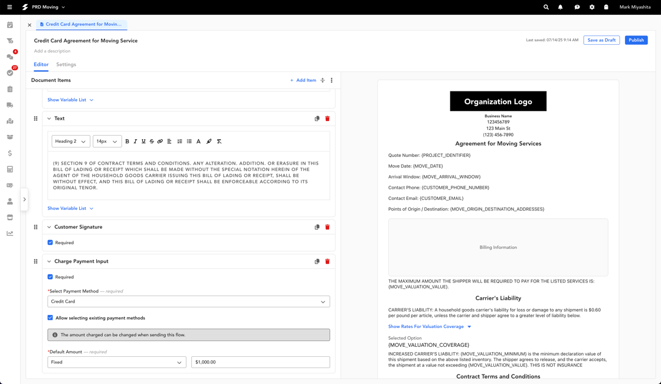661x384 pixels.
Task: Expand Show Rates For Valuation Coverage
Action: coord(430,326)
